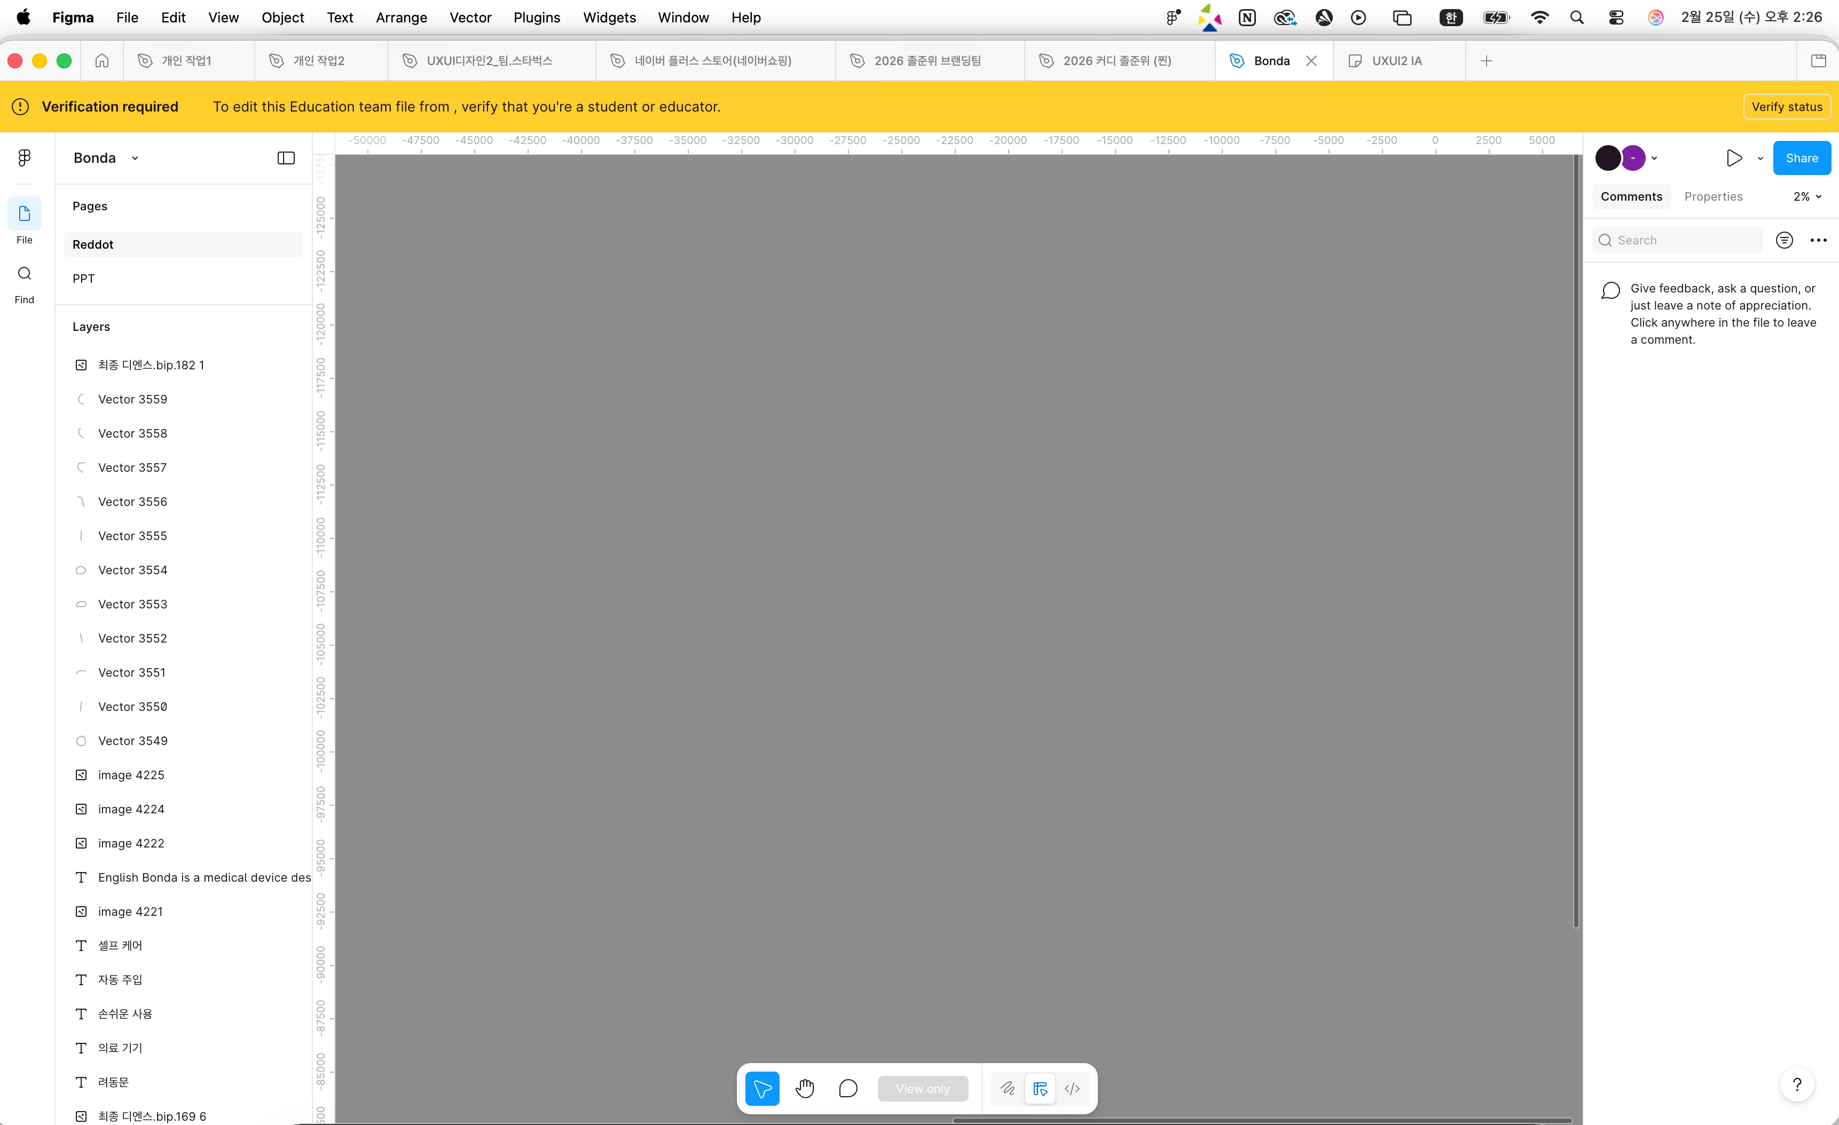
Task: Open the Figma main menu icon
Action: pyautogui.click(x=25, y=157)
